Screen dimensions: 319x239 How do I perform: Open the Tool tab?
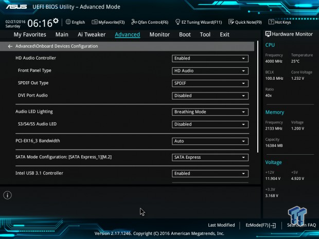click(205, 34)
